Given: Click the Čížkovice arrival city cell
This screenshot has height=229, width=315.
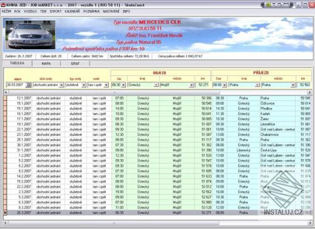Looking at the screenshot, I should pyautogui.click(x=277, y=103).
